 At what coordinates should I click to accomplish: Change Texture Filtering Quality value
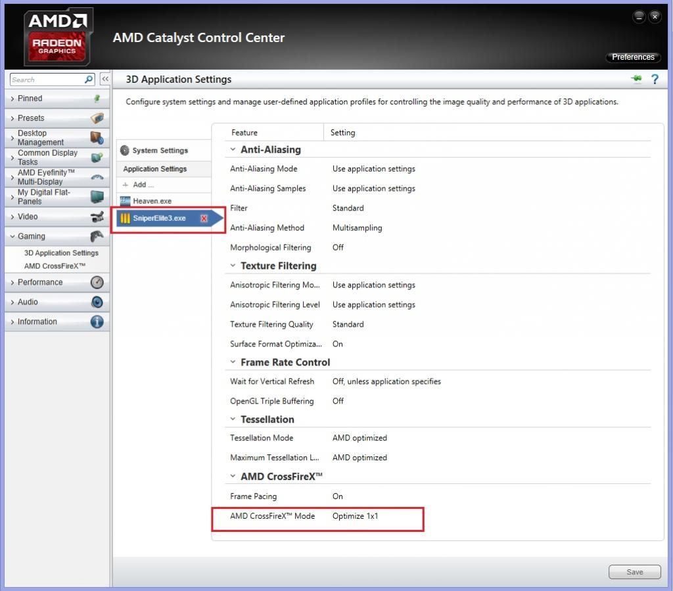tap(348, 325)
